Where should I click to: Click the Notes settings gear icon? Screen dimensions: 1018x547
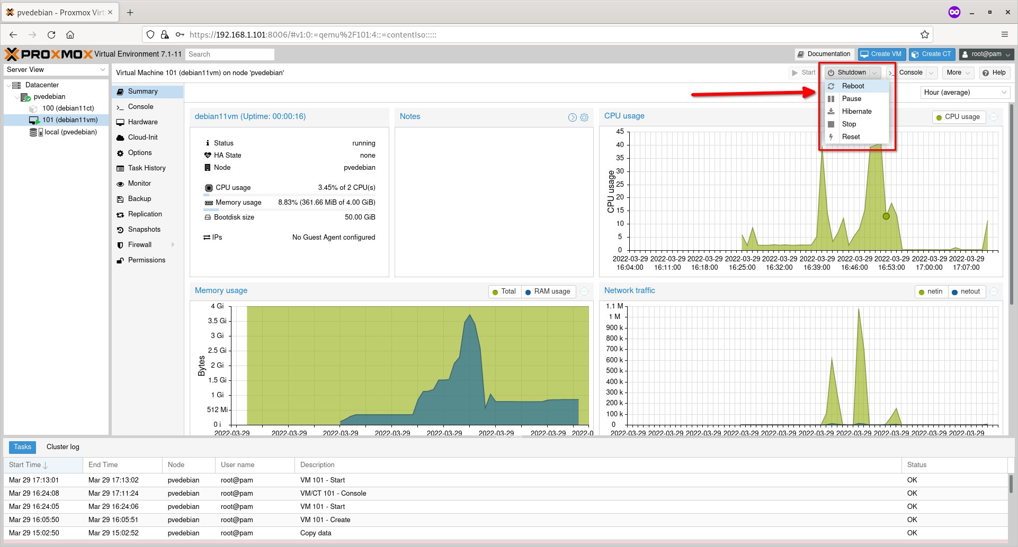[x=584, y=117]
